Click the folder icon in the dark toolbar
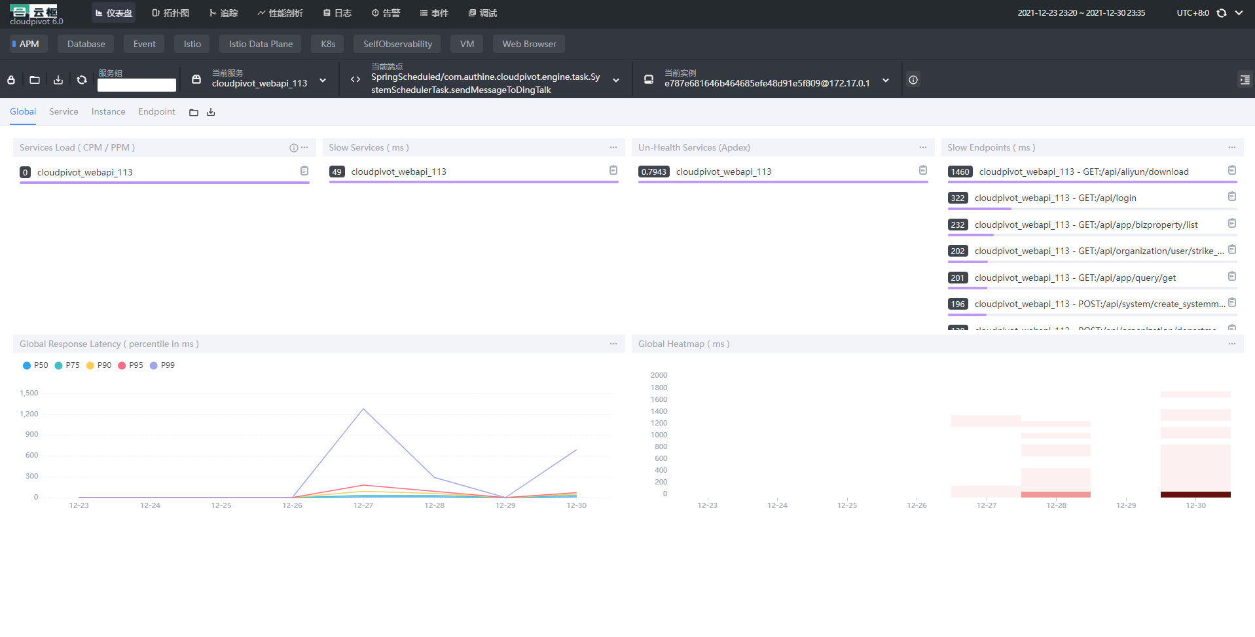Image resolution: width=1255 pixels, height=637 pixels. click(35, 80)
